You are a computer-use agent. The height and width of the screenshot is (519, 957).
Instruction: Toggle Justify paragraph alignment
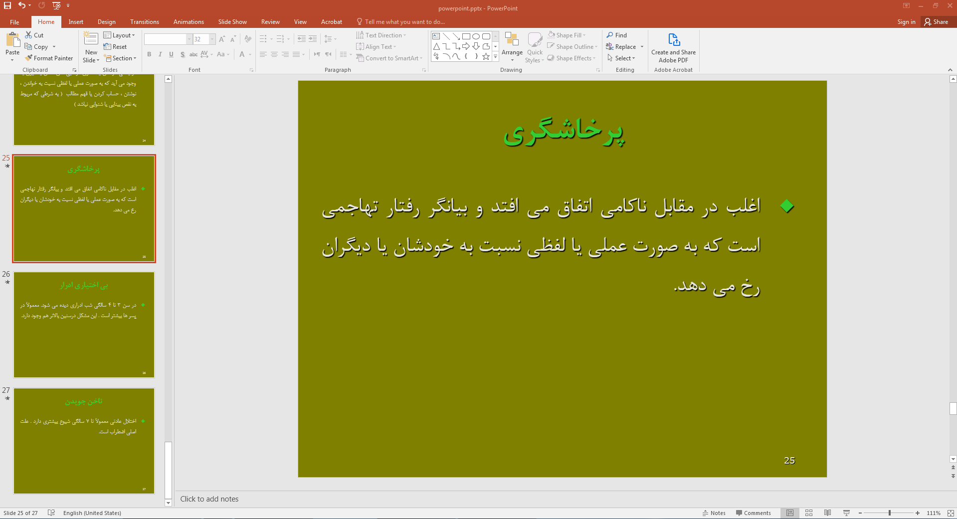coord(296,54)
